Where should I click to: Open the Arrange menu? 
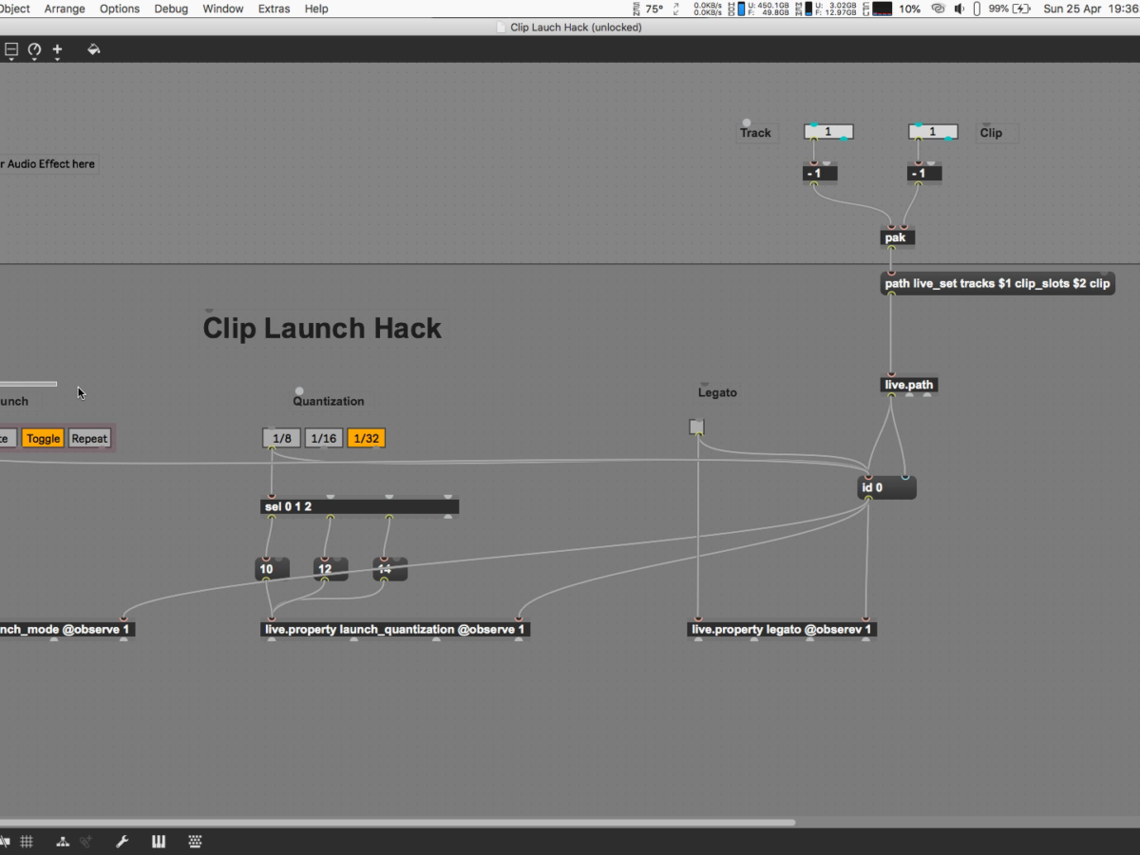coord(65,9)
